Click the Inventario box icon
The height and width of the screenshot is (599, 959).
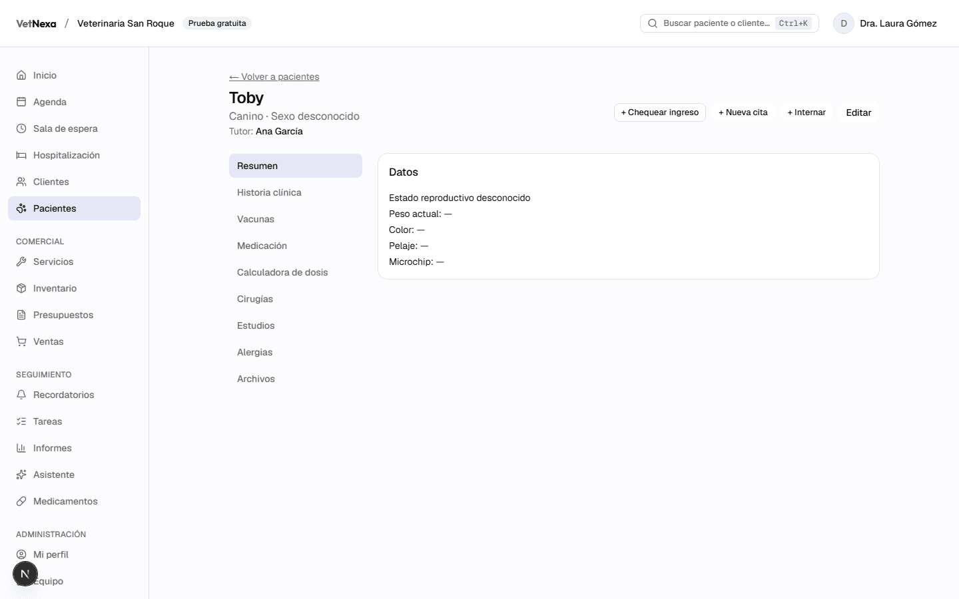click(x=21, y=288)
